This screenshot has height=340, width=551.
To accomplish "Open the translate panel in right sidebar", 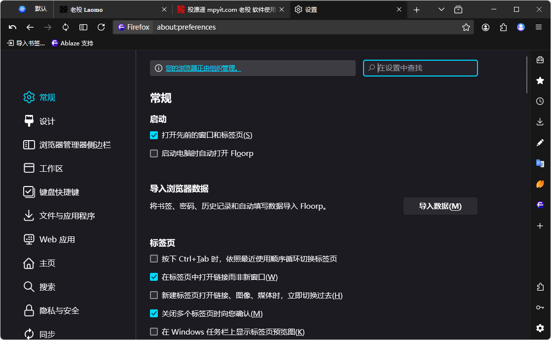I will point(540,163).
